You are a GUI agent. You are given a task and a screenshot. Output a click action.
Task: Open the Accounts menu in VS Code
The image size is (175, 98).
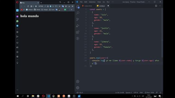pyautogui.click(x=78, y=81)
